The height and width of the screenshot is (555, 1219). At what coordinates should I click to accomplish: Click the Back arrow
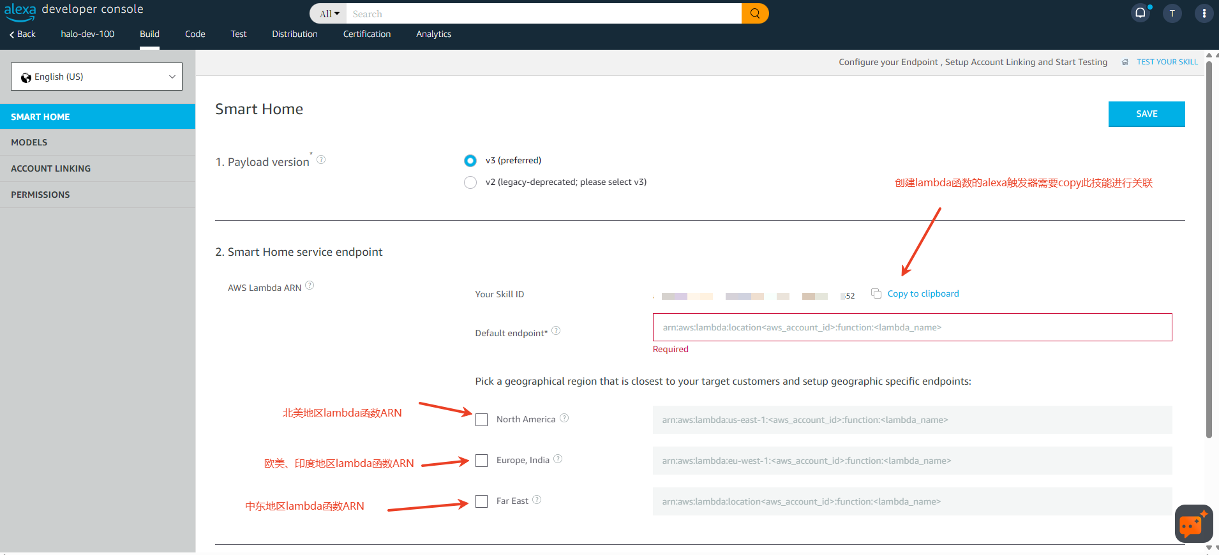pyautogui.click(x=22, y=34)
